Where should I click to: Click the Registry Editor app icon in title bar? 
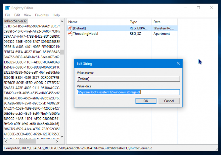click(x=7, y=8)
